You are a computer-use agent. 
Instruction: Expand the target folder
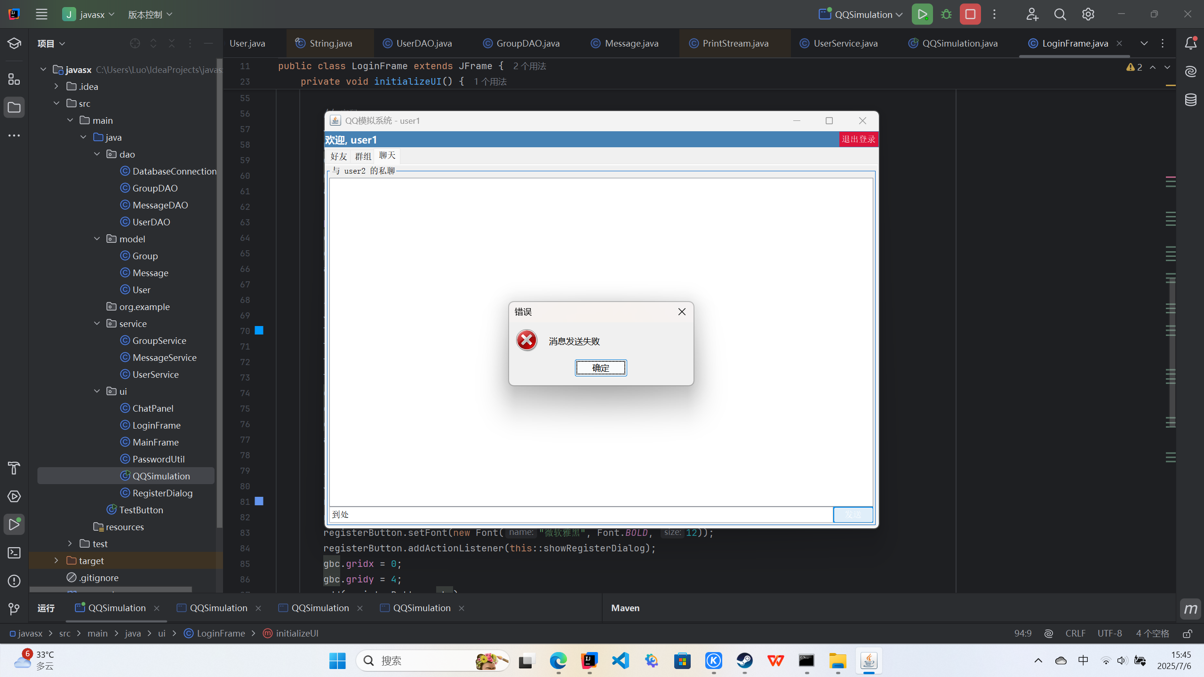pos(56,560)
